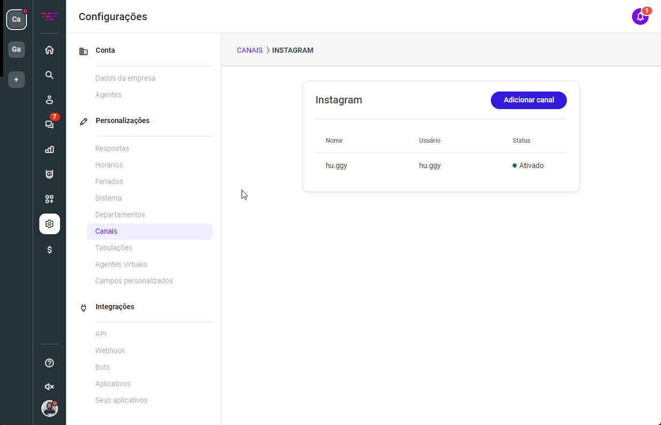Add a workspace with plus button
Viewport: 661px width, 425px height.
[x=17, y=80]
